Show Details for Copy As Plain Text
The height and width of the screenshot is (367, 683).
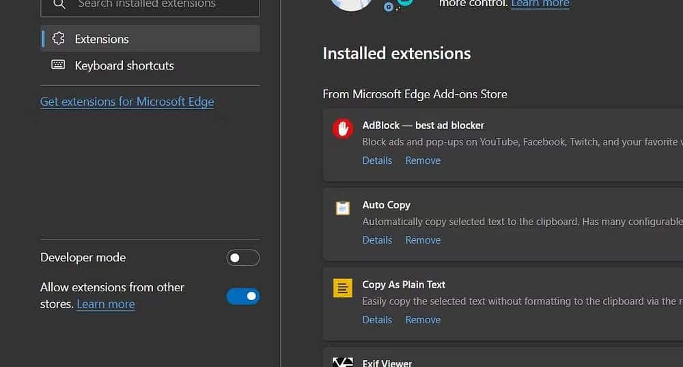tap(377, 320)
